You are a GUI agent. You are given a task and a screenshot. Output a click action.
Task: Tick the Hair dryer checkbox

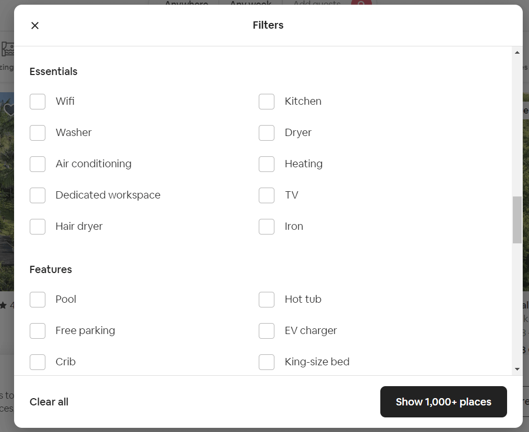[x=38, y=227]
